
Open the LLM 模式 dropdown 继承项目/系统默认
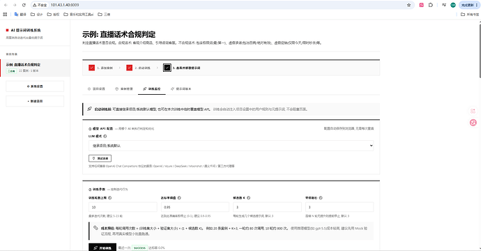[231, 146]
